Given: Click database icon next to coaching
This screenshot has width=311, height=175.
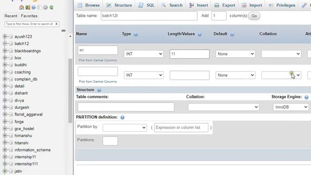Looking at the screenshot, I should coord(11,72).
